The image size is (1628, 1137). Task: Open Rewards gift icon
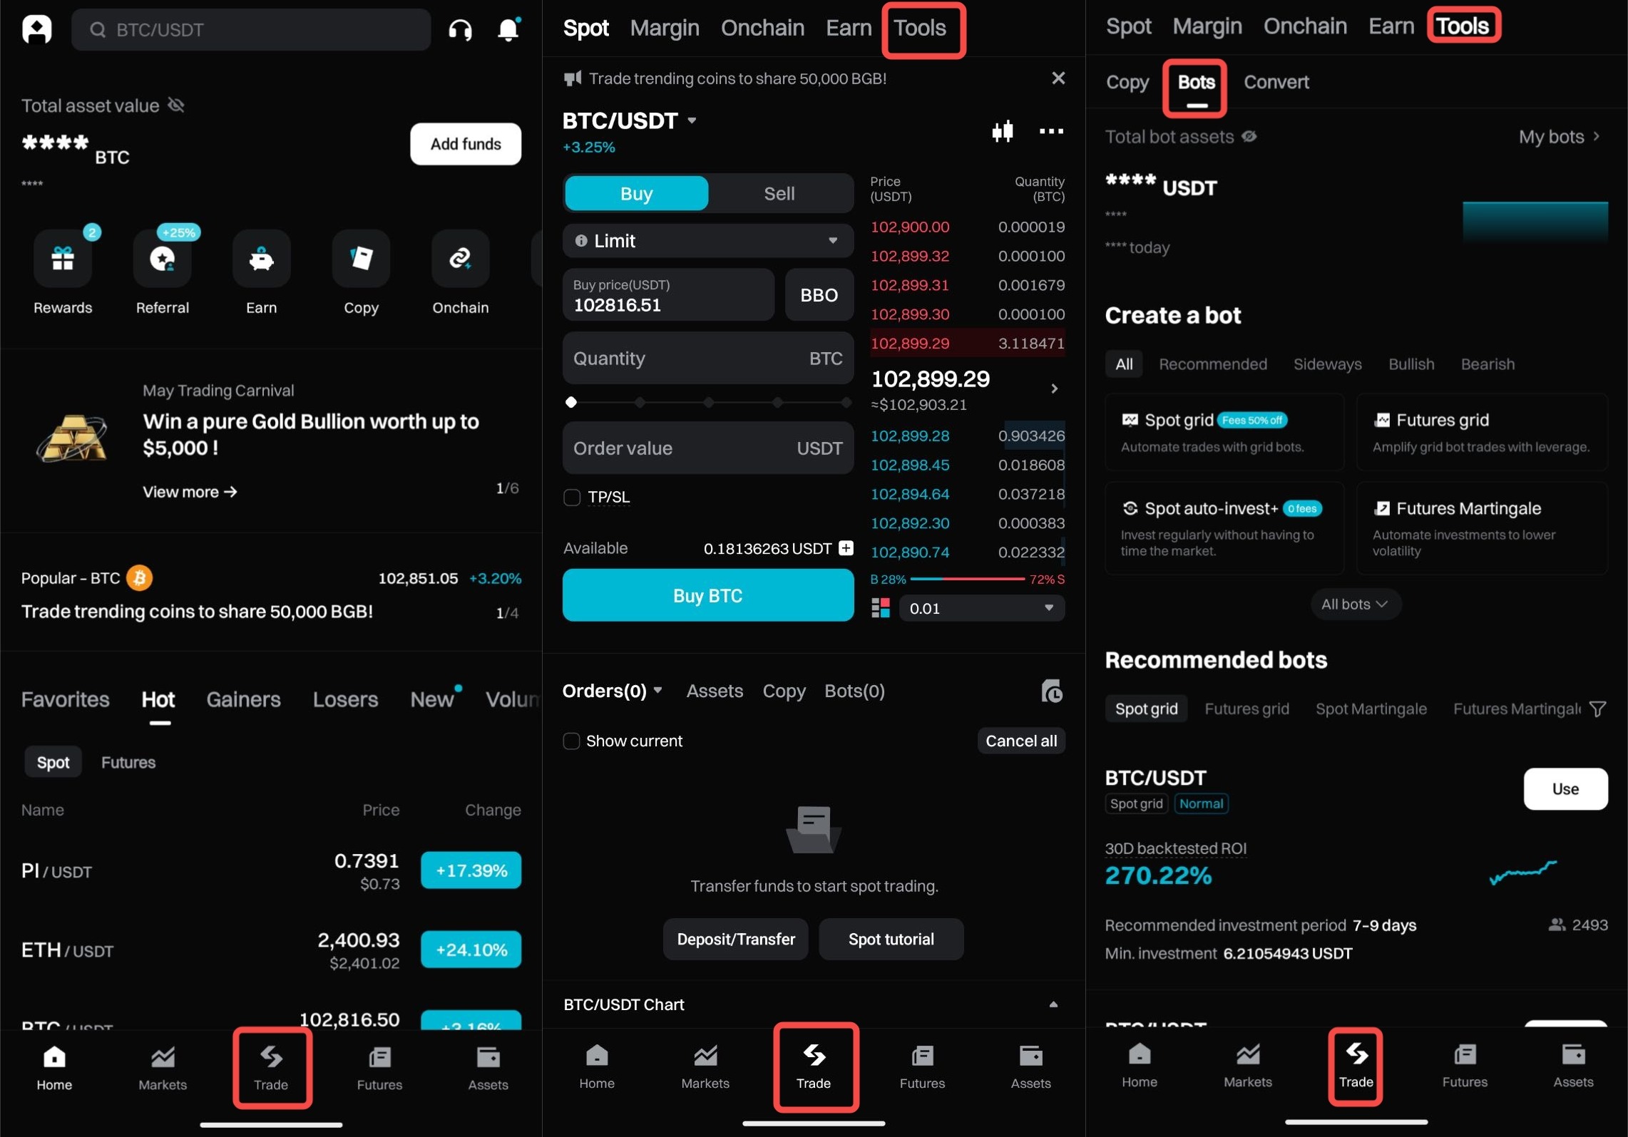click(63, 259)
